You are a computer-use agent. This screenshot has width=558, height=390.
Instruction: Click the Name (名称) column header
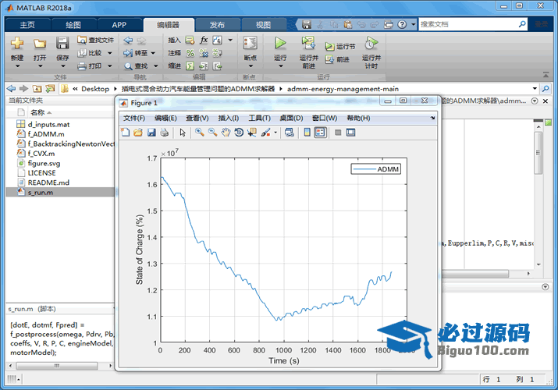point(37,112)
